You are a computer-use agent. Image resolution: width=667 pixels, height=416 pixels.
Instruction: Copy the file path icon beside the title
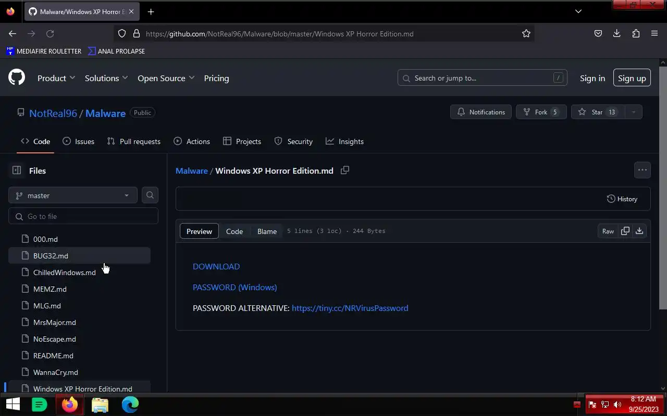(345, 171)
